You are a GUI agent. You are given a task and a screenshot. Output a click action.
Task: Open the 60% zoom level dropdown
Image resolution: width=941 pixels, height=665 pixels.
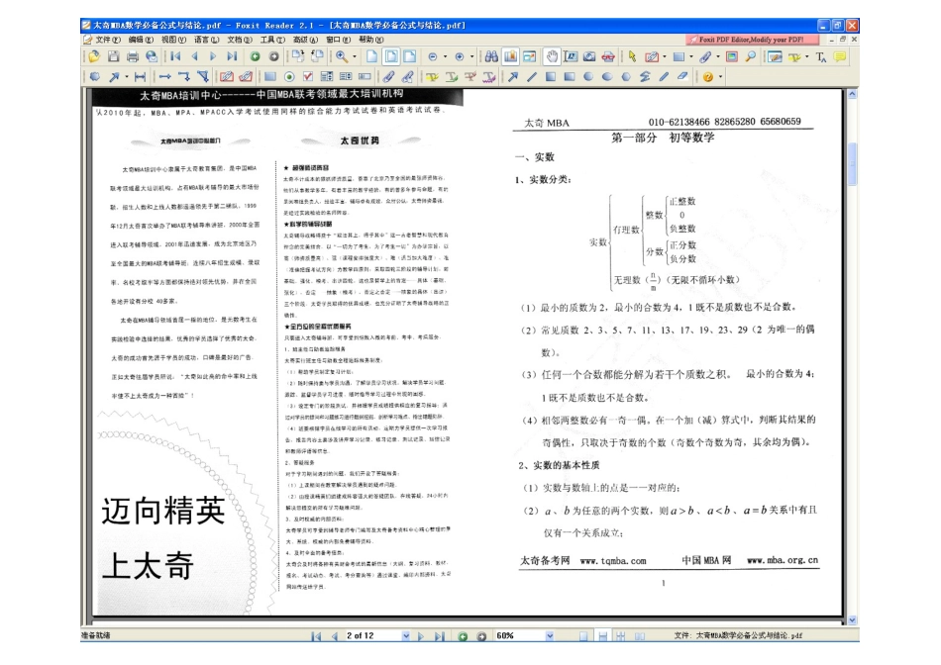[550, 635]
